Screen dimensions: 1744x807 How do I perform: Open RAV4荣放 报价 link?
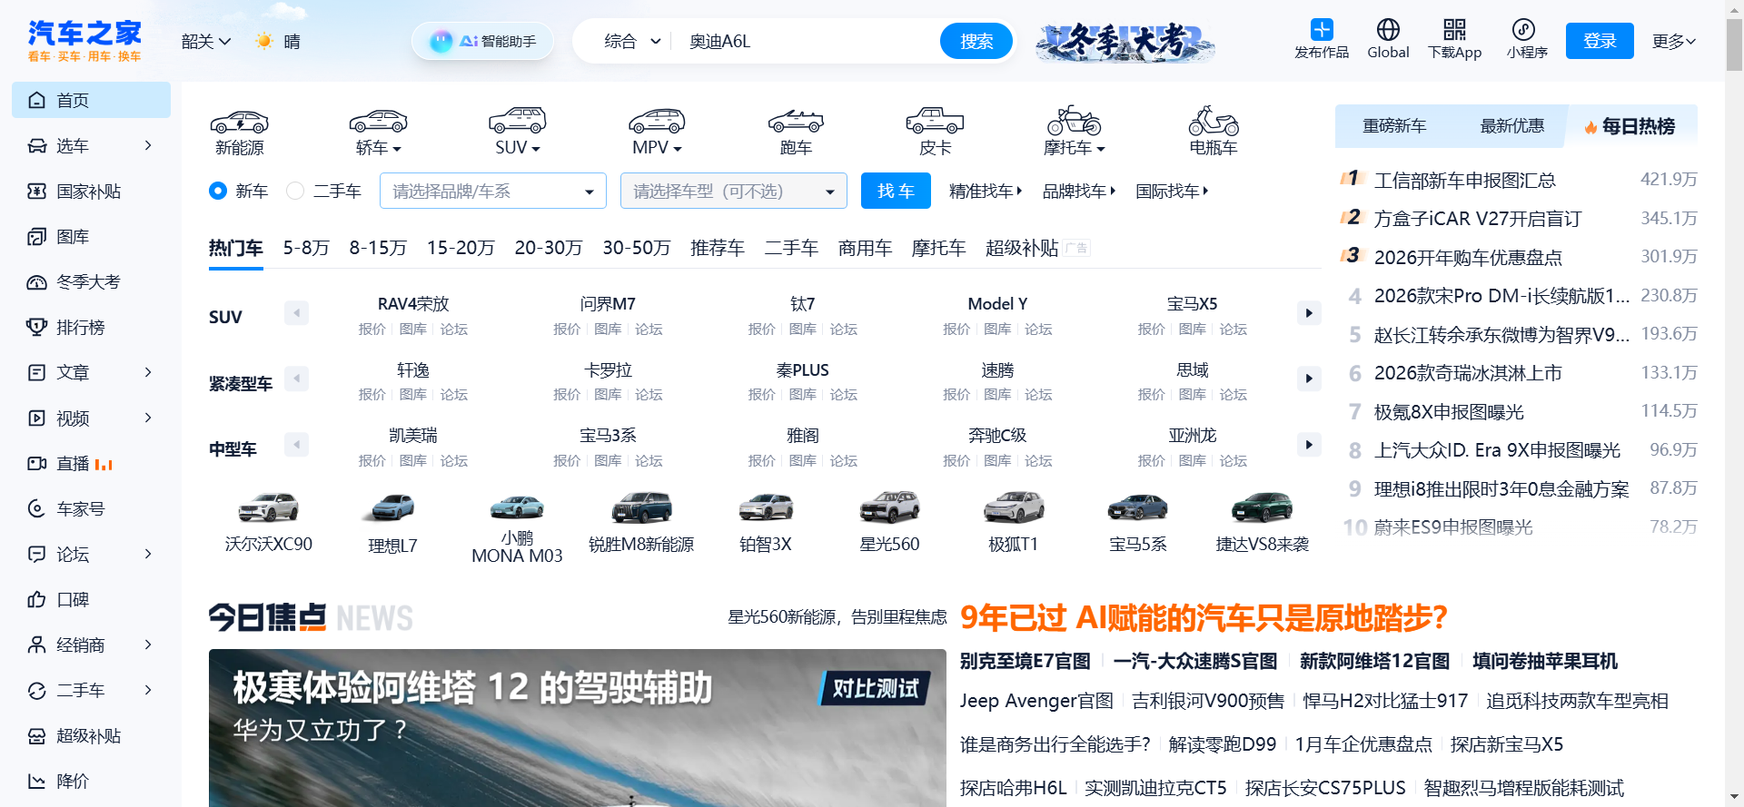372,330
